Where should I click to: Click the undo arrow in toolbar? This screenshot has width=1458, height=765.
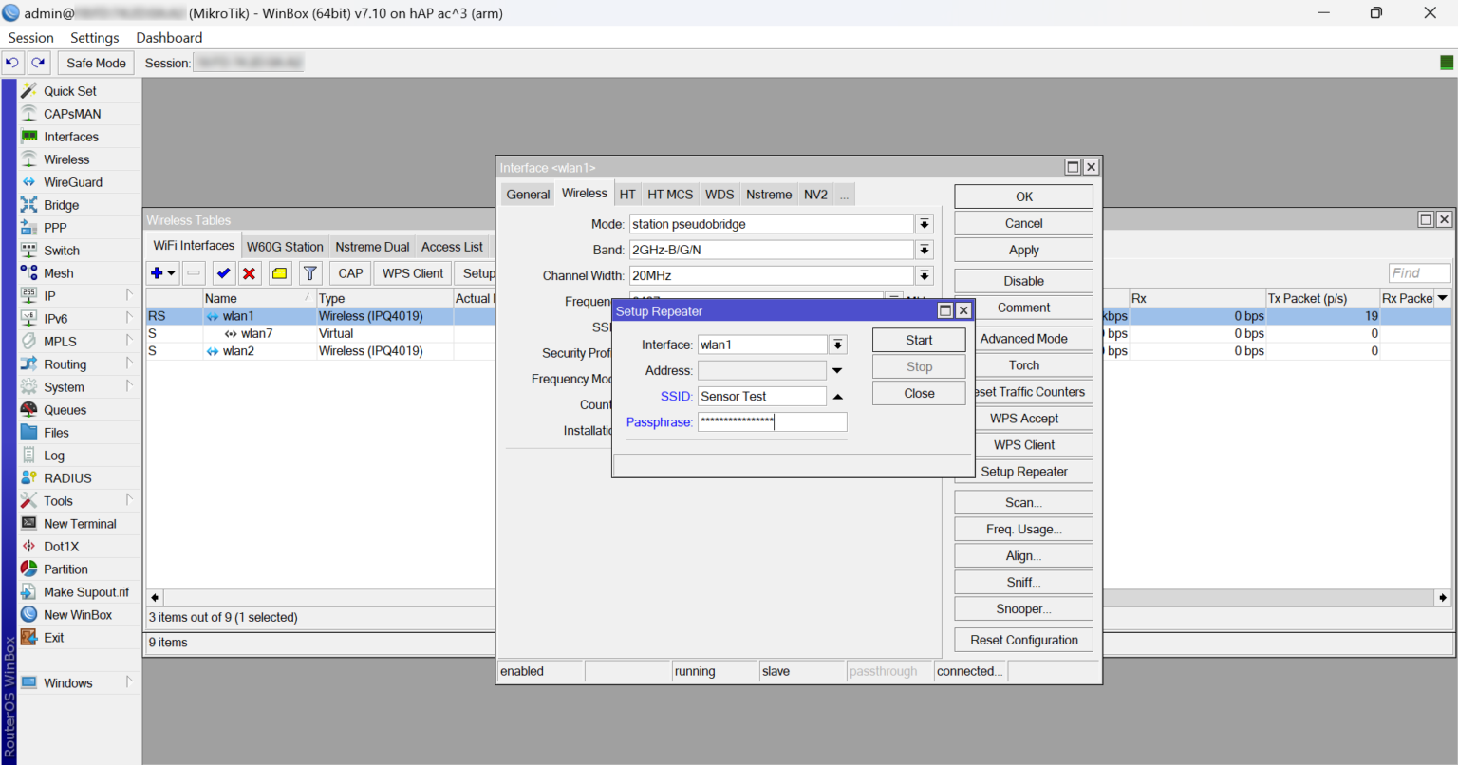pyautogui.click(x=12, y=63)
